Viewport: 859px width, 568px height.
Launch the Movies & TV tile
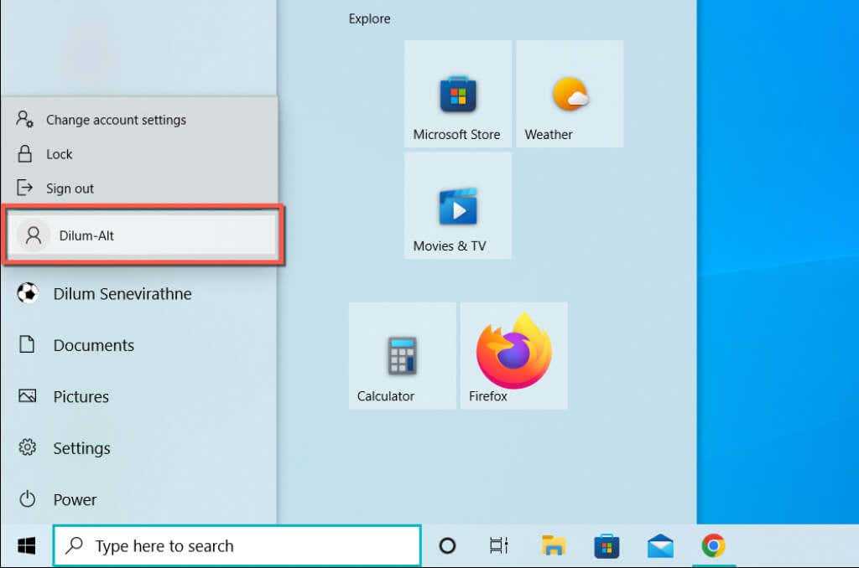[x=457, y=205]
